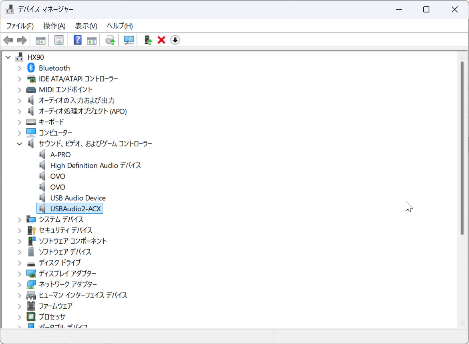Click the Add driver green arrow icon

pyautogui.click(x=148, y=40)
